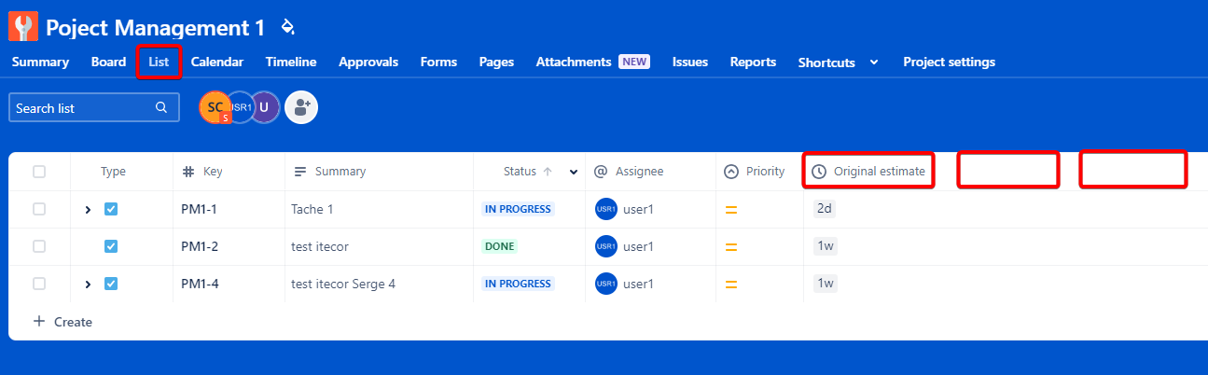The height and width of the screenshot is (375, 1208).
Task: Click summary text 'test itecor'
Action: pos(322,246)
